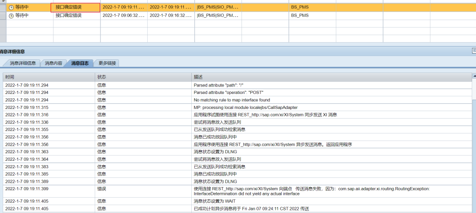
Task: Click the row selector of the second message row
Action: point(3,16)
